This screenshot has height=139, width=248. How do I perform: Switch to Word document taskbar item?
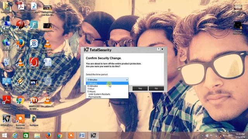click(82, 136)
